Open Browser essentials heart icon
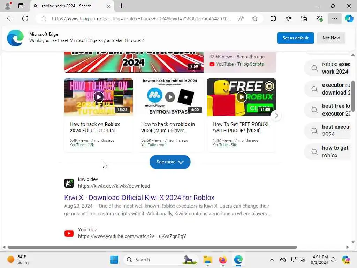This screenshot has height=268, width=357. pos(319,18)
